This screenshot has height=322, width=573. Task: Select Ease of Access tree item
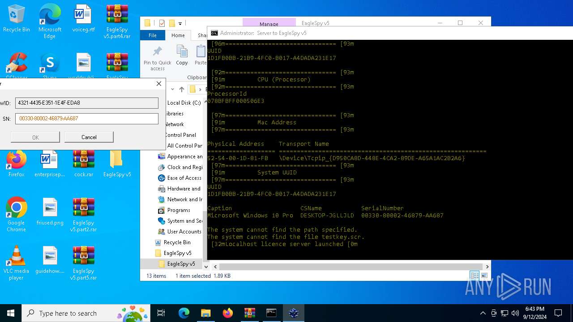coord(180,178)
